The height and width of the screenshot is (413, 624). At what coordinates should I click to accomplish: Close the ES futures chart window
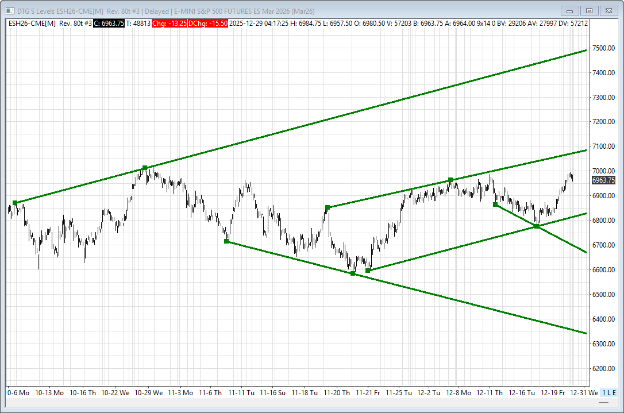pyautogui.click(x=607, y=10)
